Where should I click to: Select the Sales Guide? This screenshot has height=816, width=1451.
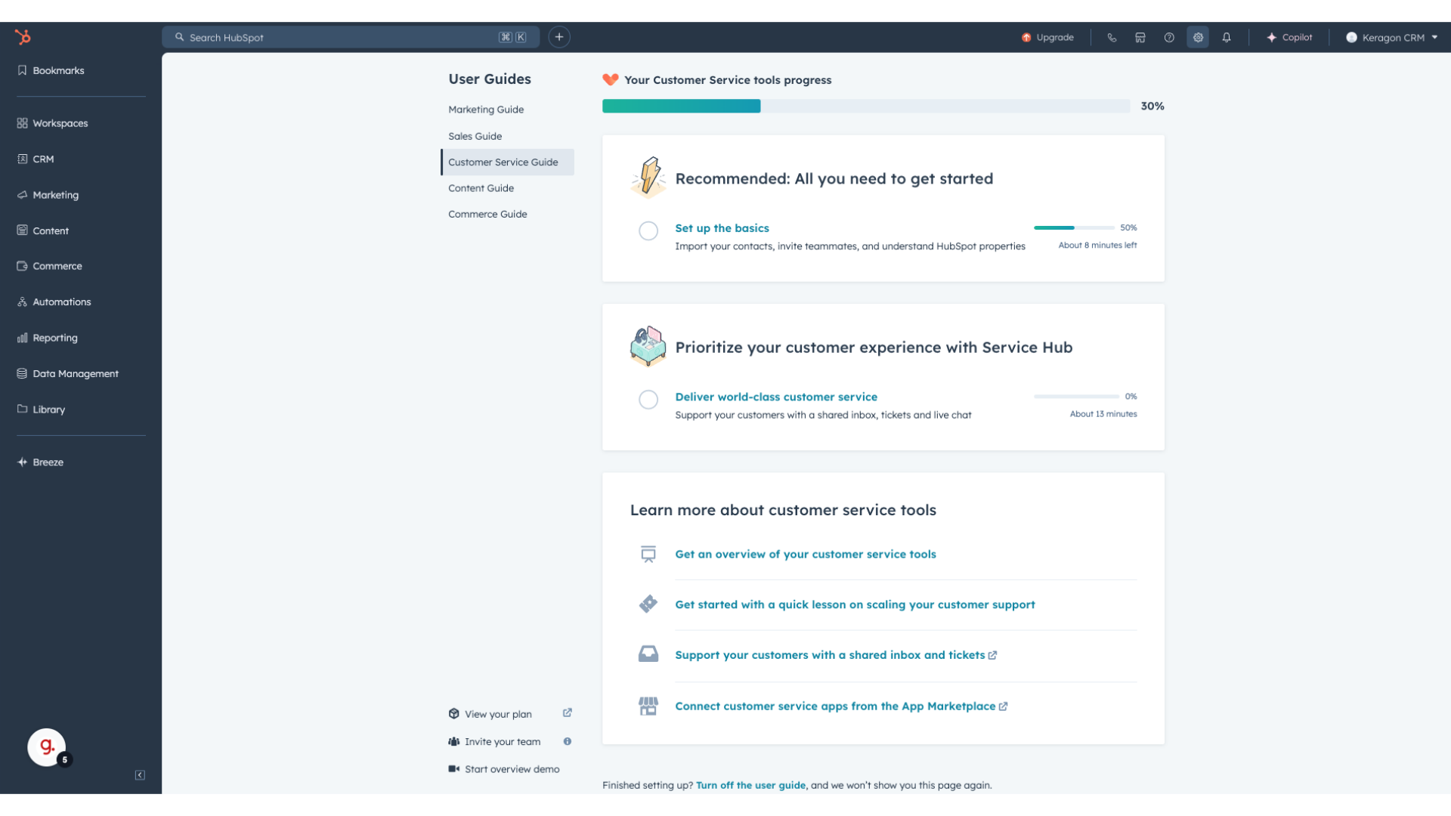click(x=475, y=136)
